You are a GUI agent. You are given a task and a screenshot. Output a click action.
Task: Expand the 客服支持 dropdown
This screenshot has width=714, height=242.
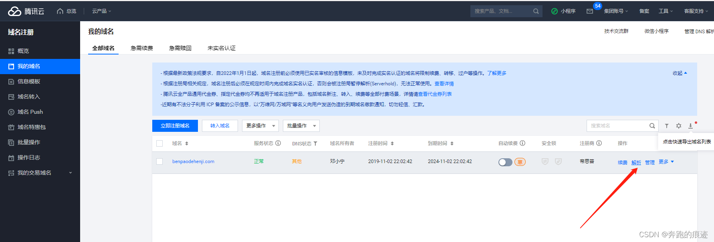[x=696, y=11]
